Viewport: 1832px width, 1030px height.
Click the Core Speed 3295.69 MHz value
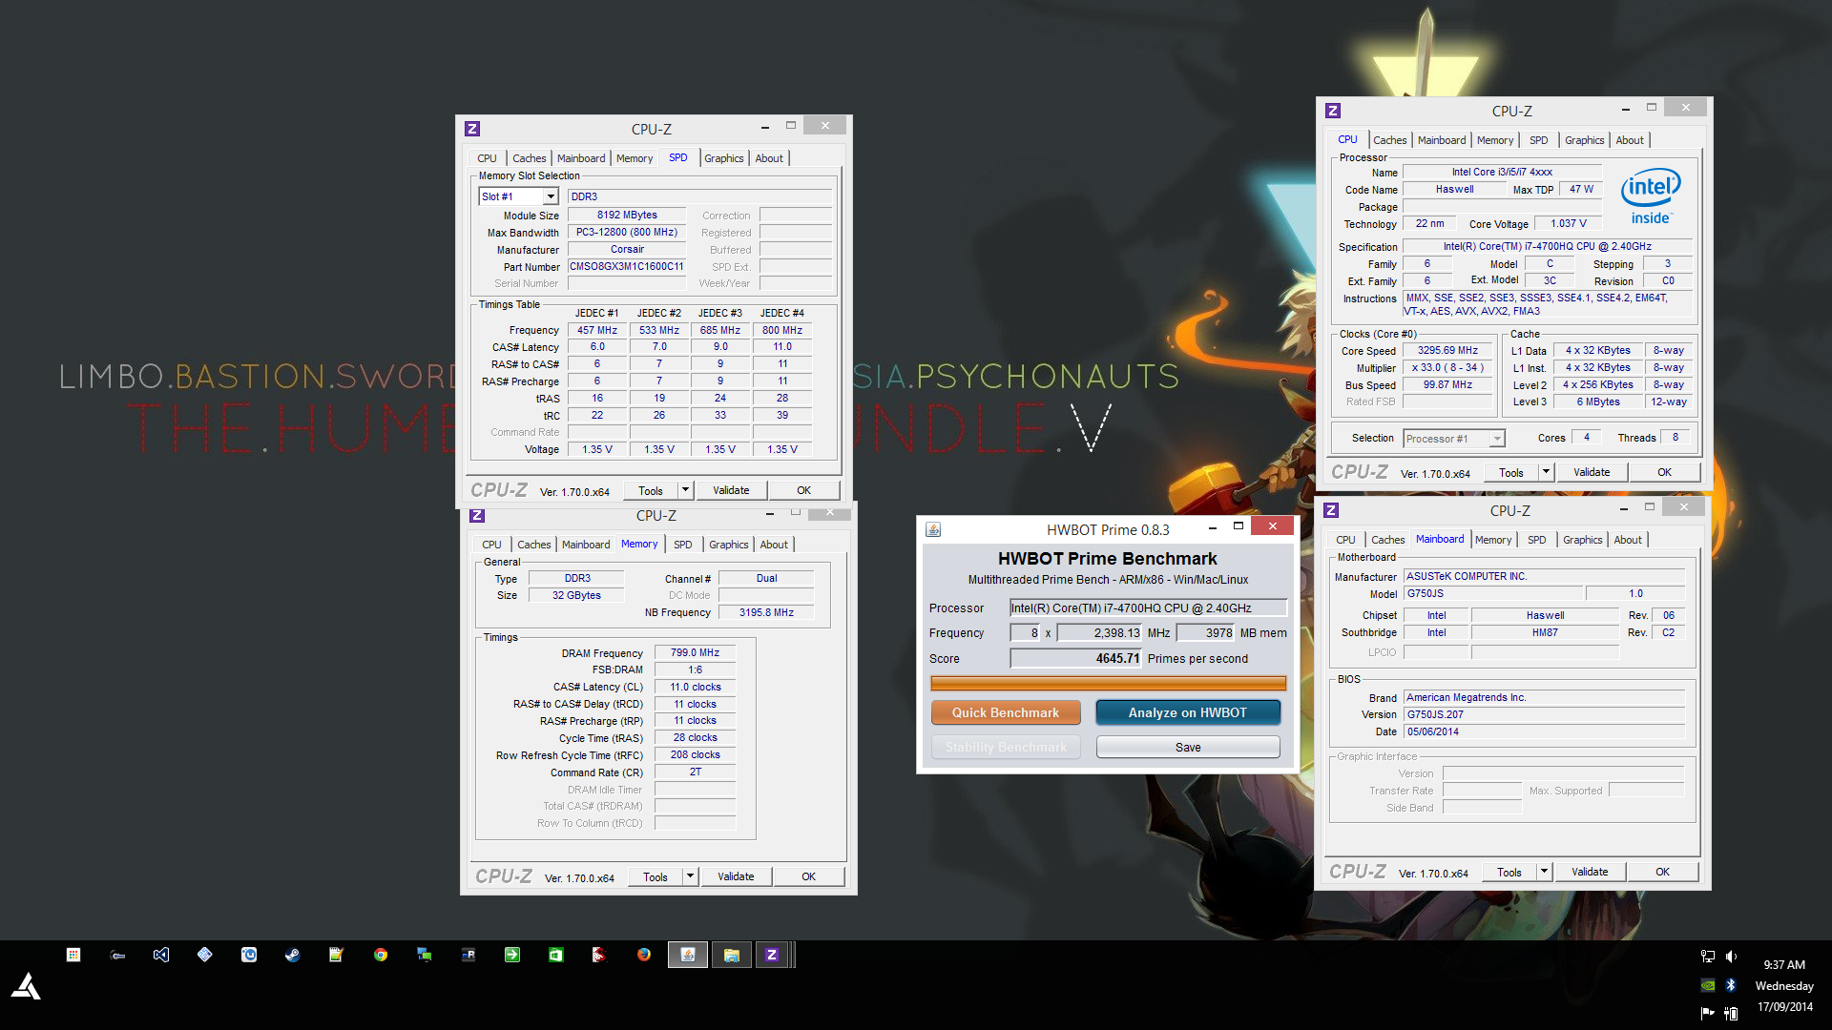point(1447,351)
